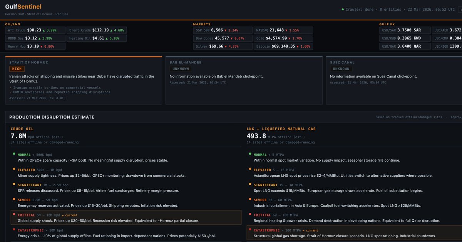The width and height of the screenshot is (462, 242).
Task: Click crude oil ELEVATED orange dot
Action: (x=14, y=169)
